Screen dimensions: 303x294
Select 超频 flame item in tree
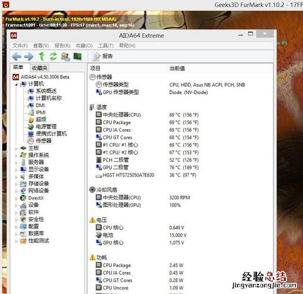click(x=41, y=119)
